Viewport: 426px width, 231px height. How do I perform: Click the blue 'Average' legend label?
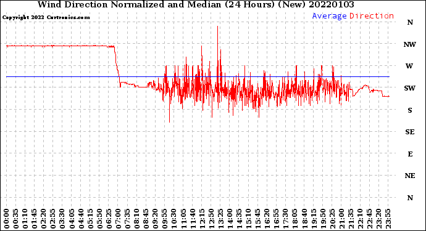pos(329,16)
